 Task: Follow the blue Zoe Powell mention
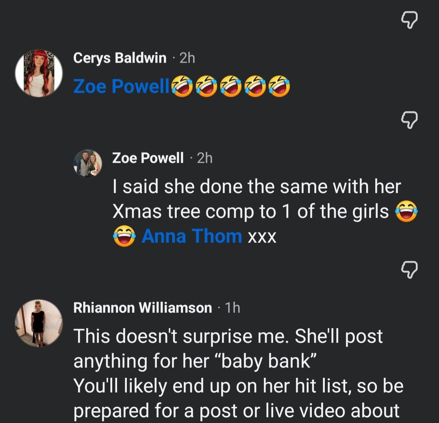point(121,86)
